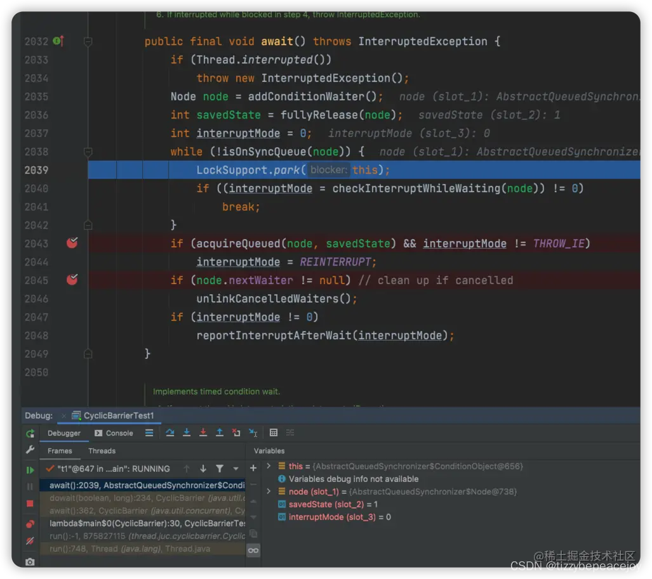652x579 pixels.
Task: Click move watch up arrow icon
Action: [x=253, y=502]
